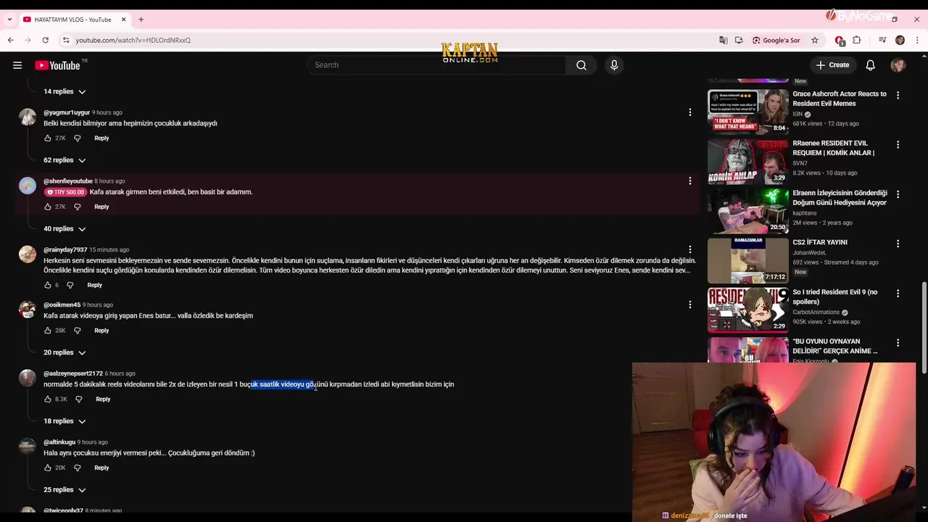Open the browser three-dot menu
Viewport: 928px width, 522px height.
tap(916, 40)
